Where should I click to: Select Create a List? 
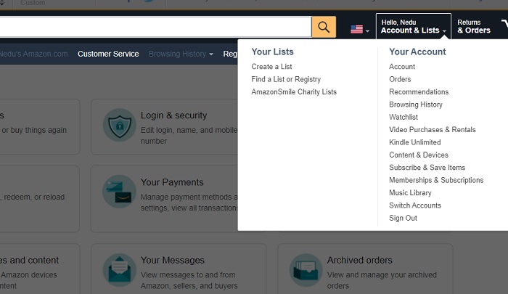(x=271, y=67)
